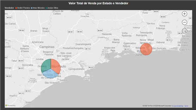Click the Volta Redonda map label
This screenshot has height=110, width=196.
126,34
